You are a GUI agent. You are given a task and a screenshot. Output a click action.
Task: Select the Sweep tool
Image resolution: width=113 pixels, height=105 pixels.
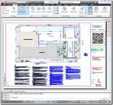(33, 10)
